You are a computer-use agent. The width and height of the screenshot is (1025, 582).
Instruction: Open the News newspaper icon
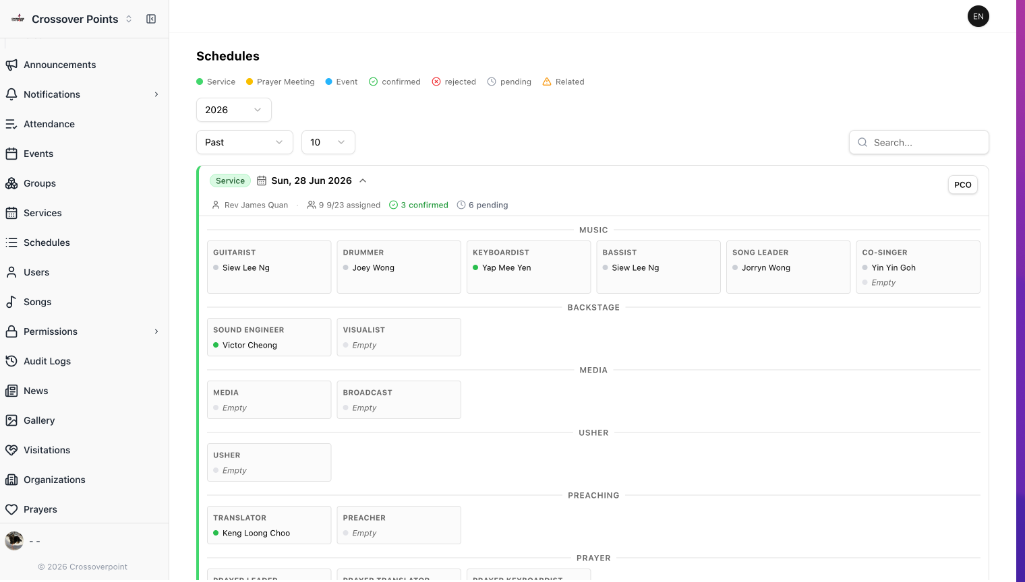coord(11,391)
